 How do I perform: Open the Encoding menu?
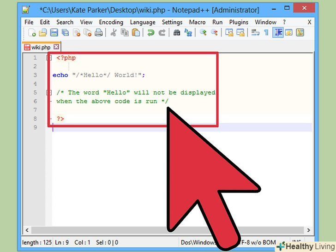click(x=111, y=22)
